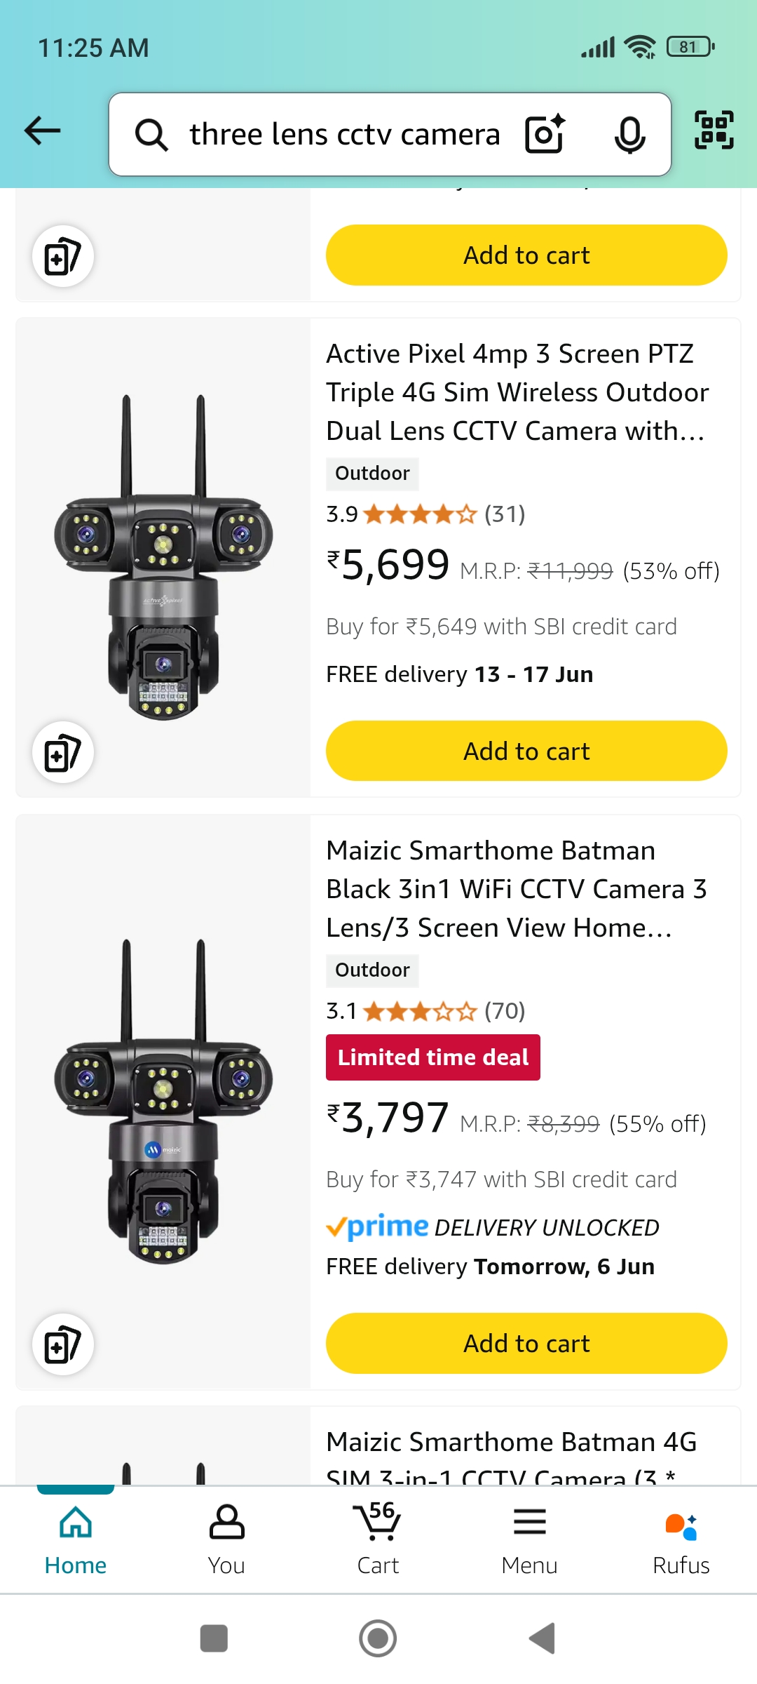Open camera lens visual search

click(545, 133)
